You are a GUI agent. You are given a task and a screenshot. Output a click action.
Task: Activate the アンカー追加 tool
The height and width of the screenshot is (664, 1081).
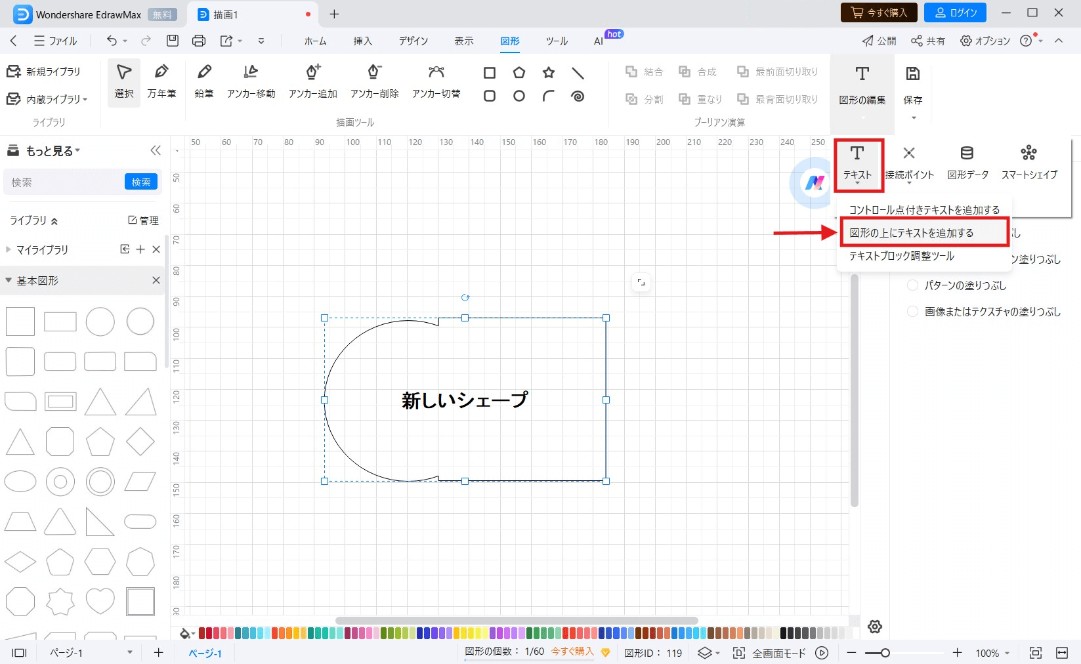coord(313,82)
